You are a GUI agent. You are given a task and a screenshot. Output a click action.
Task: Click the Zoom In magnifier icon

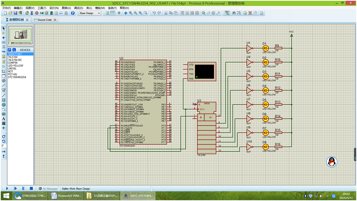130,13
